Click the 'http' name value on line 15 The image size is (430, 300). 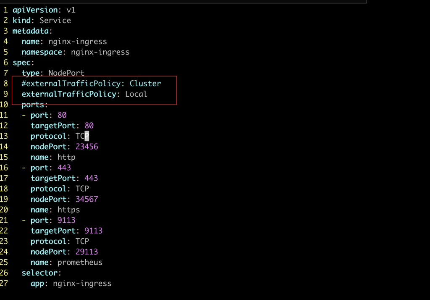[x=66, y=157]
